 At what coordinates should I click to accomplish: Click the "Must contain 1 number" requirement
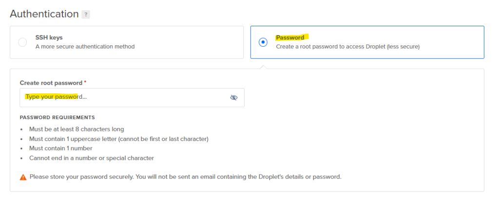point(61,148)
